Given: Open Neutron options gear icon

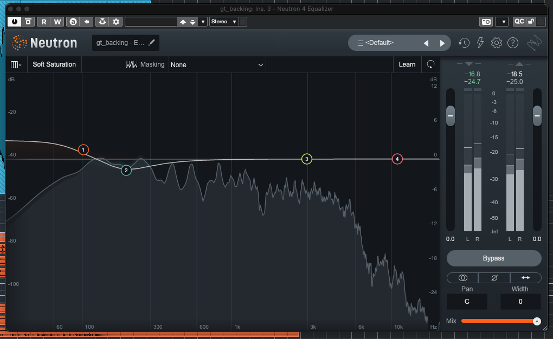Looking at the screenshot, I should click(496, 43).
